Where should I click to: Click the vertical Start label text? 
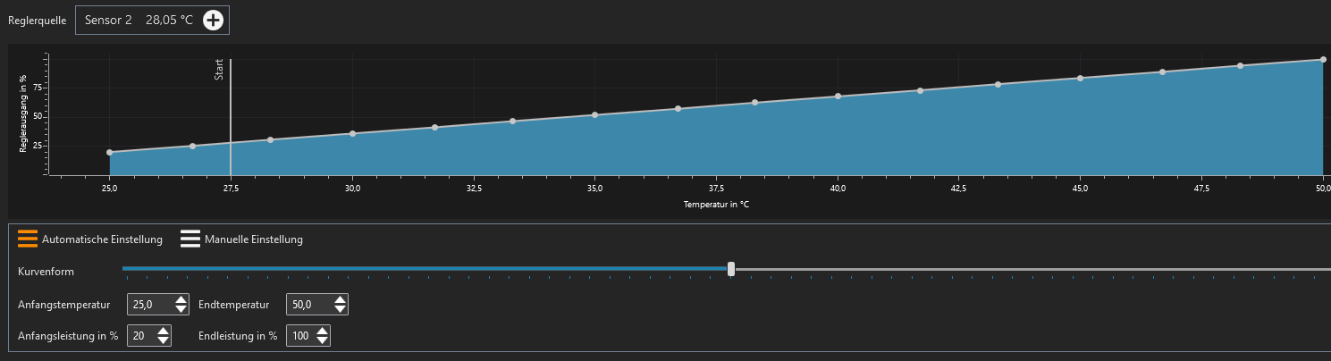point(219,71)
